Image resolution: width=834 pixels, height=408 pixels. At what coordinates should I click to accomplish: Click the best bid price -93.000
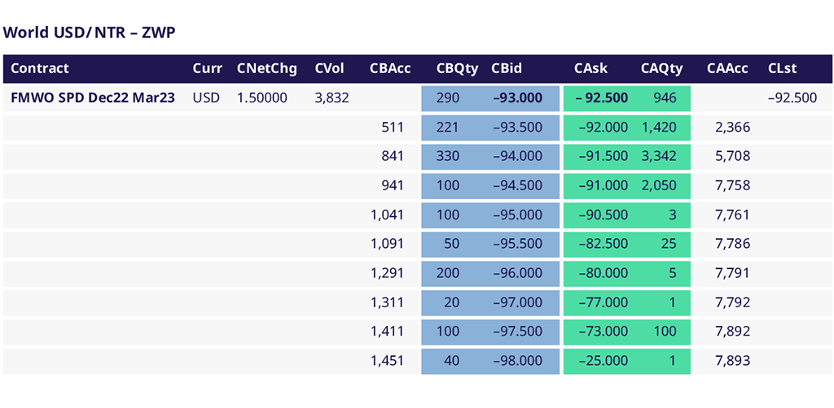pos(518,98)
